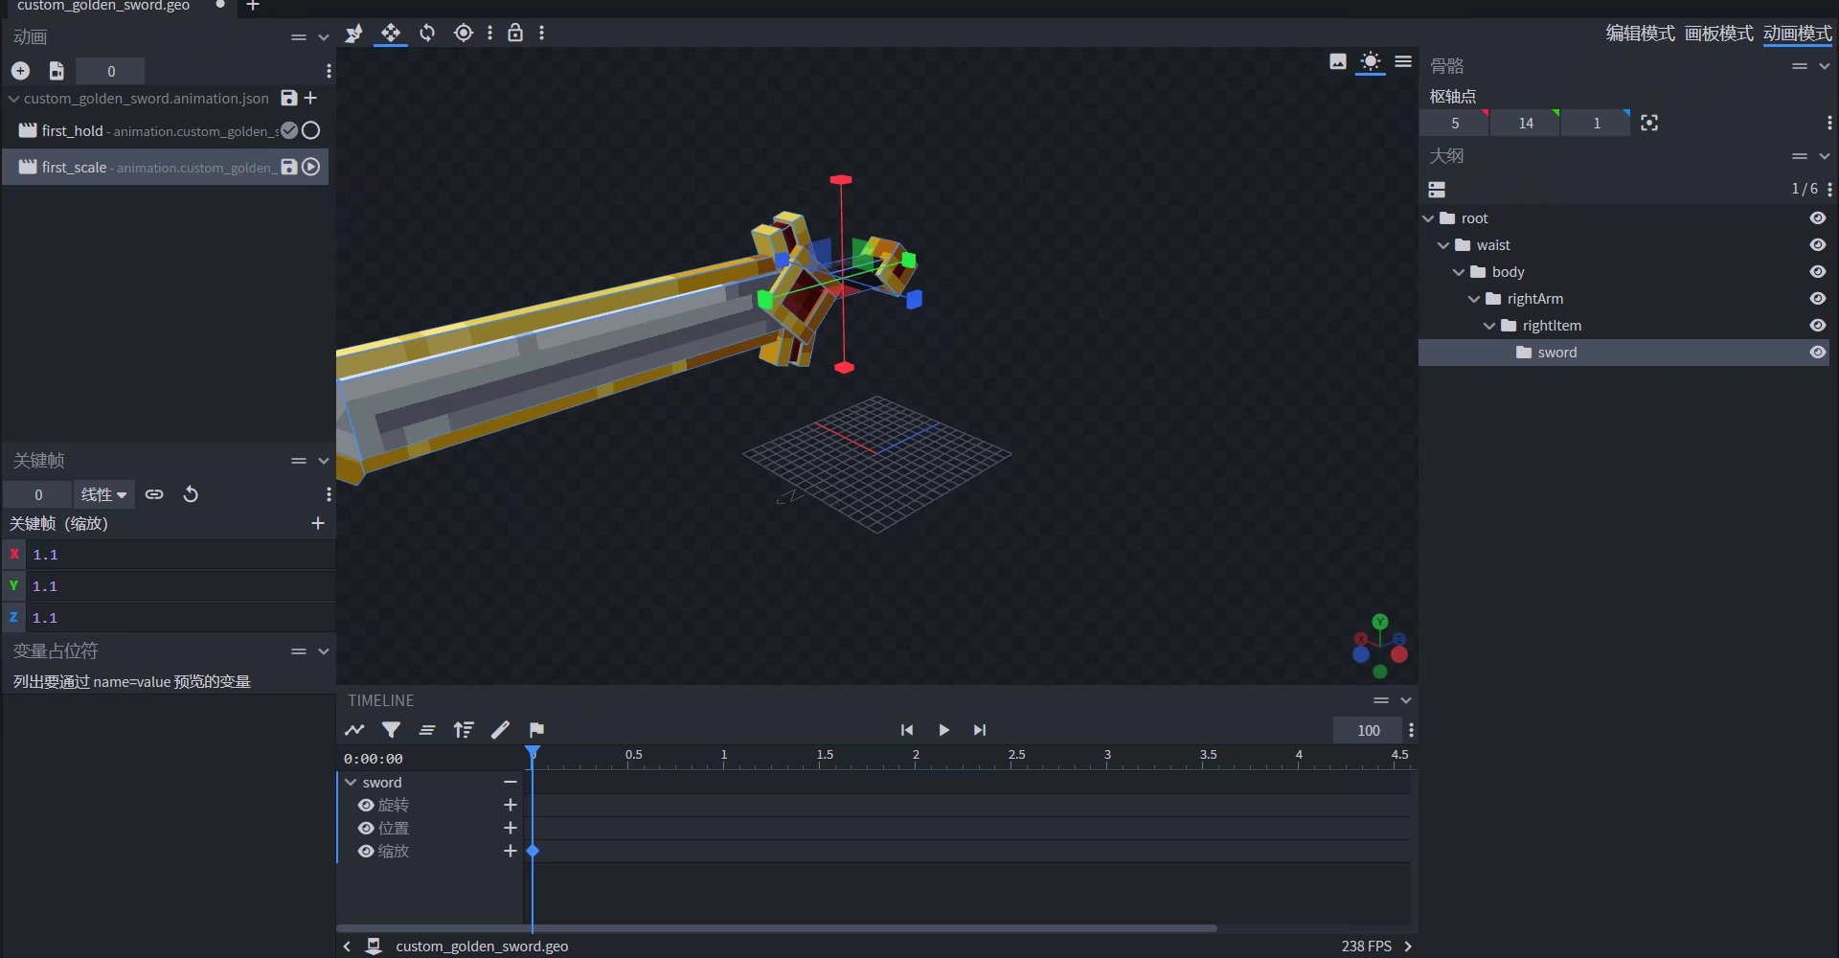Collapse the waist group in outliner

click(1443, 245)
